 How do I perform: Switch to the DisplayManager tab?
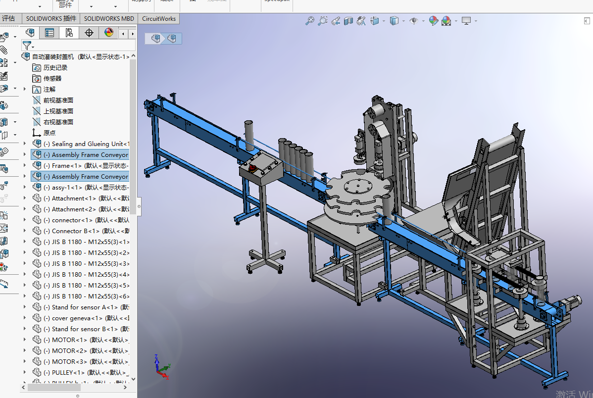coord(109,33)
